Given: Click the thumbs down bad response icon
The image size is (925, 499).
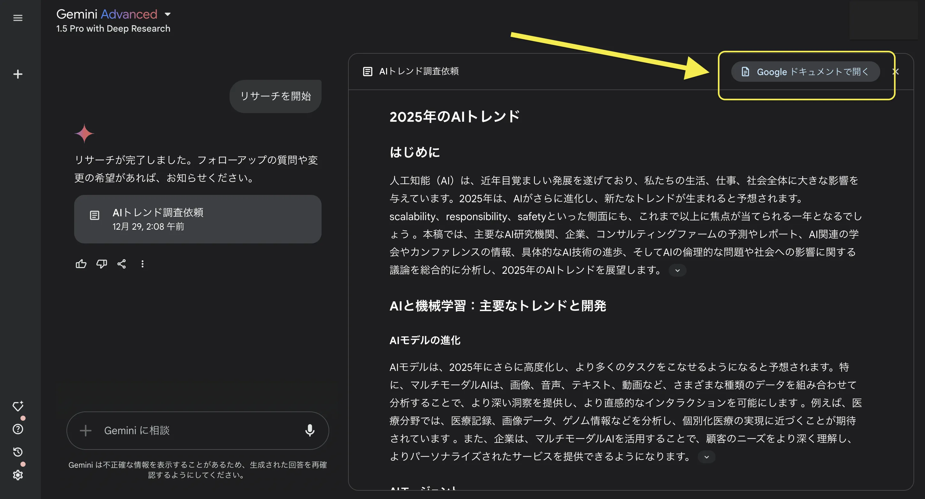Looking at the screenshot, I should click(102, 264).
